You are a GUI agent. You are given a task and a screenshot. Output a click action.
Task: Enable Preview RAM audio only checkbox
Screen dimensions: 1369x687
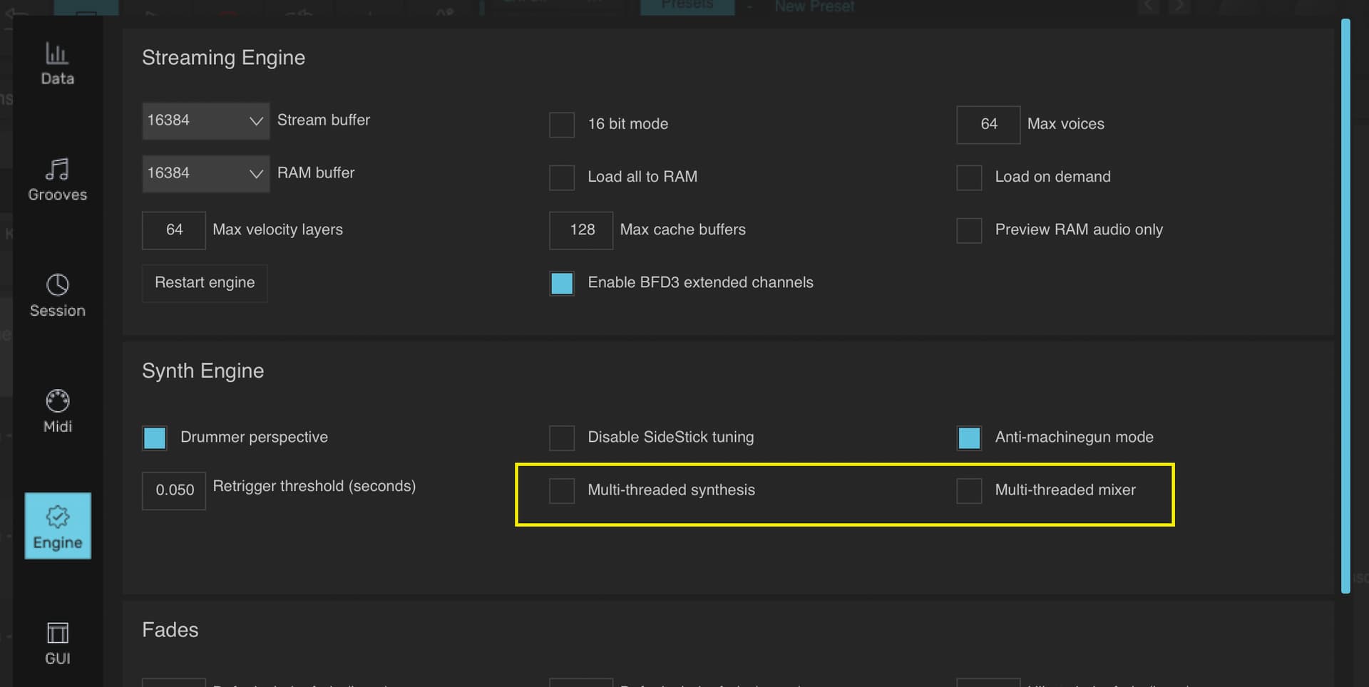click(969, 230)
